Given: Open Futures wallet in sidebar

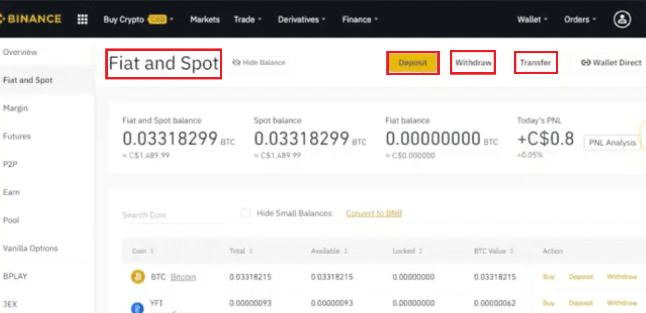Looking at the screenshot, I should point(17,136).
